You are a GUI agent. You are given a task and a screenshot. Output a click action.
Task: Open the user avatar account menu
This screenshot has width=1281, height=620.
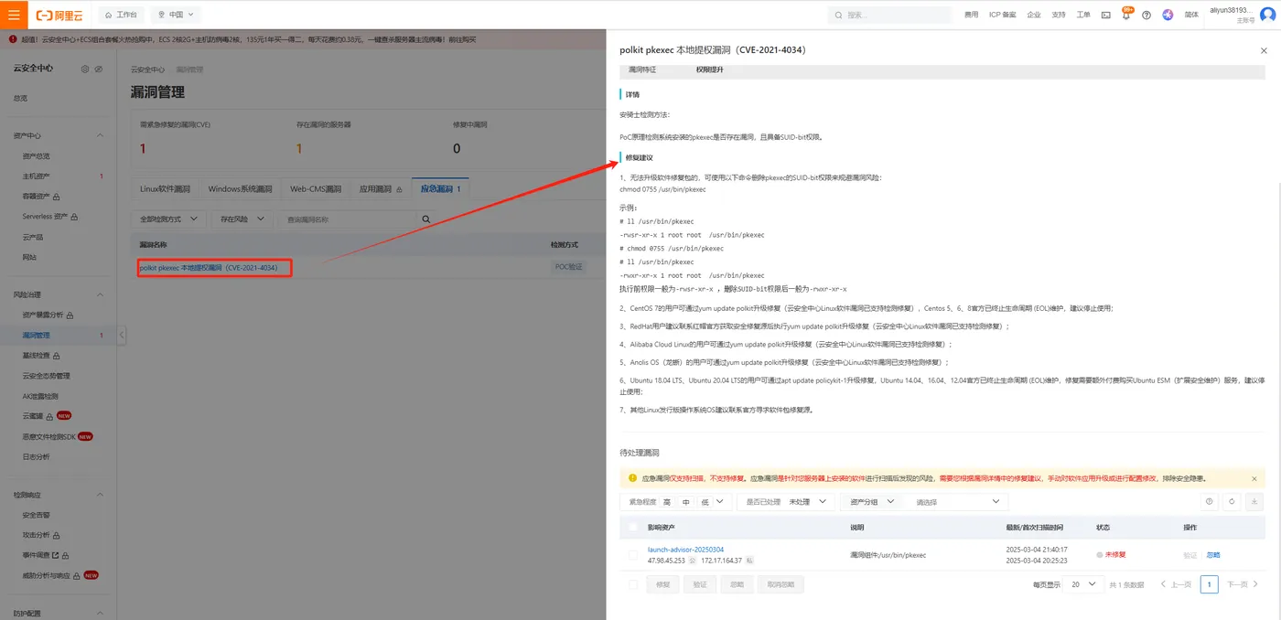(x=1267, y=15)
